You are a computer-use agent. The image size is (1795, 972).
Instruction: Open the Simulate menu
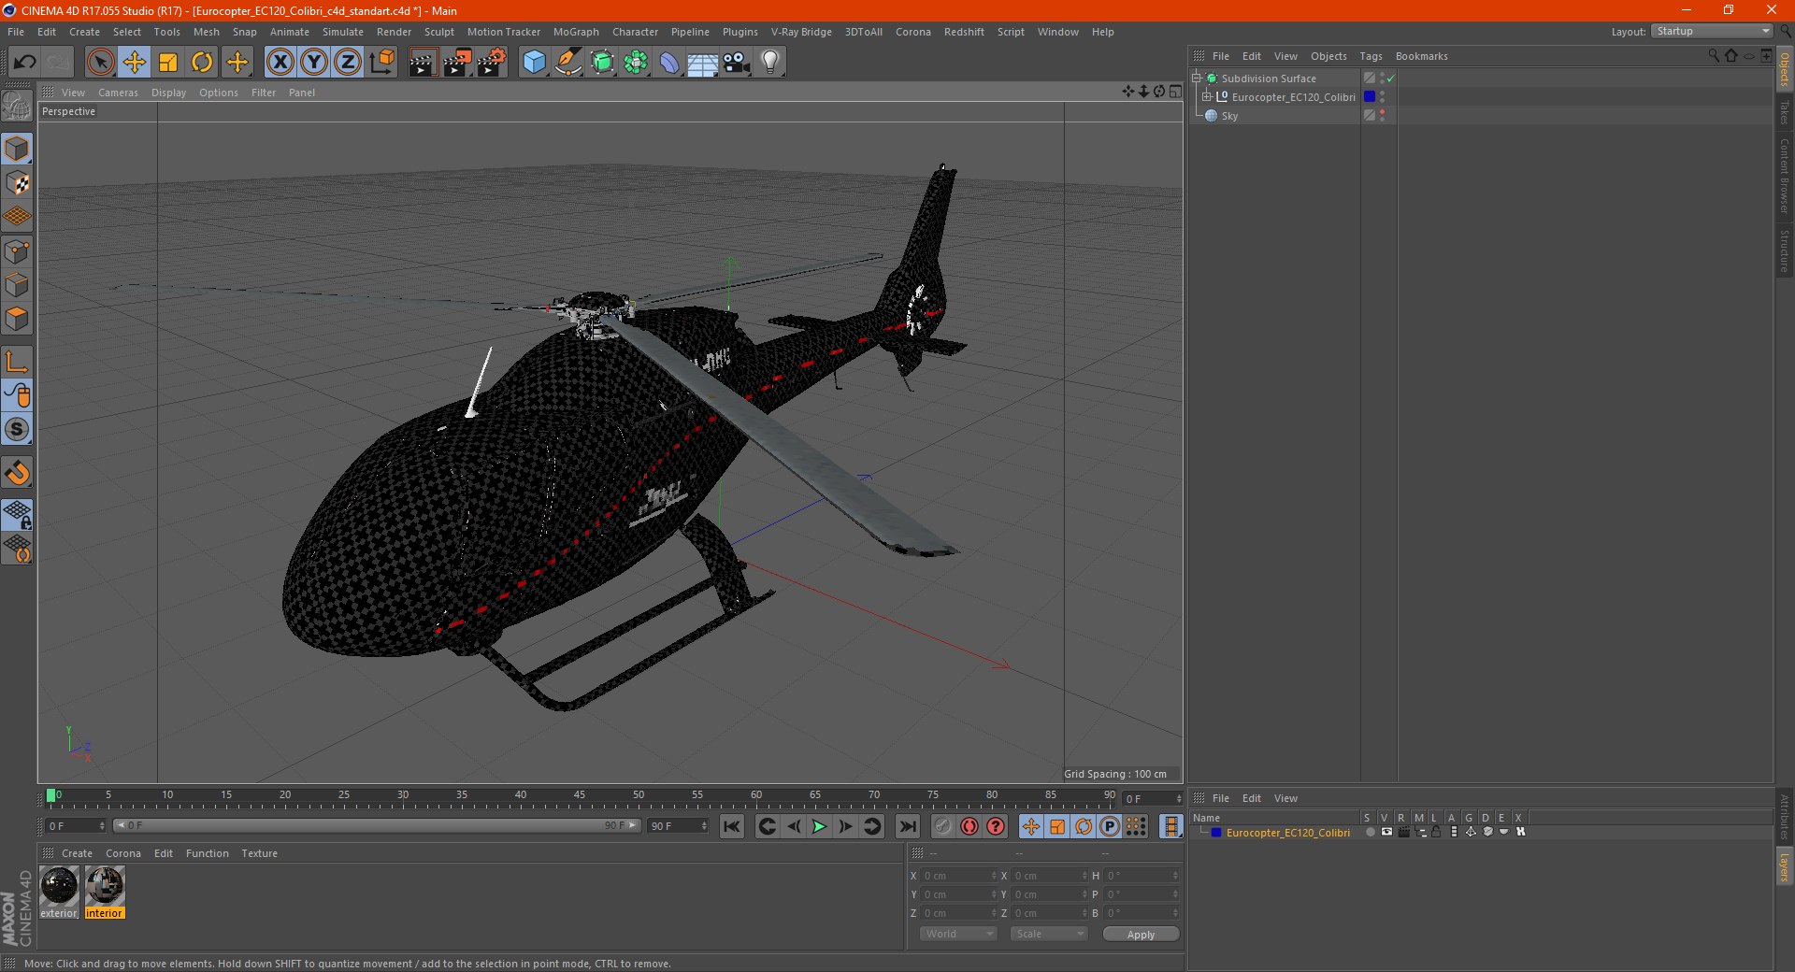pos(343,32)
